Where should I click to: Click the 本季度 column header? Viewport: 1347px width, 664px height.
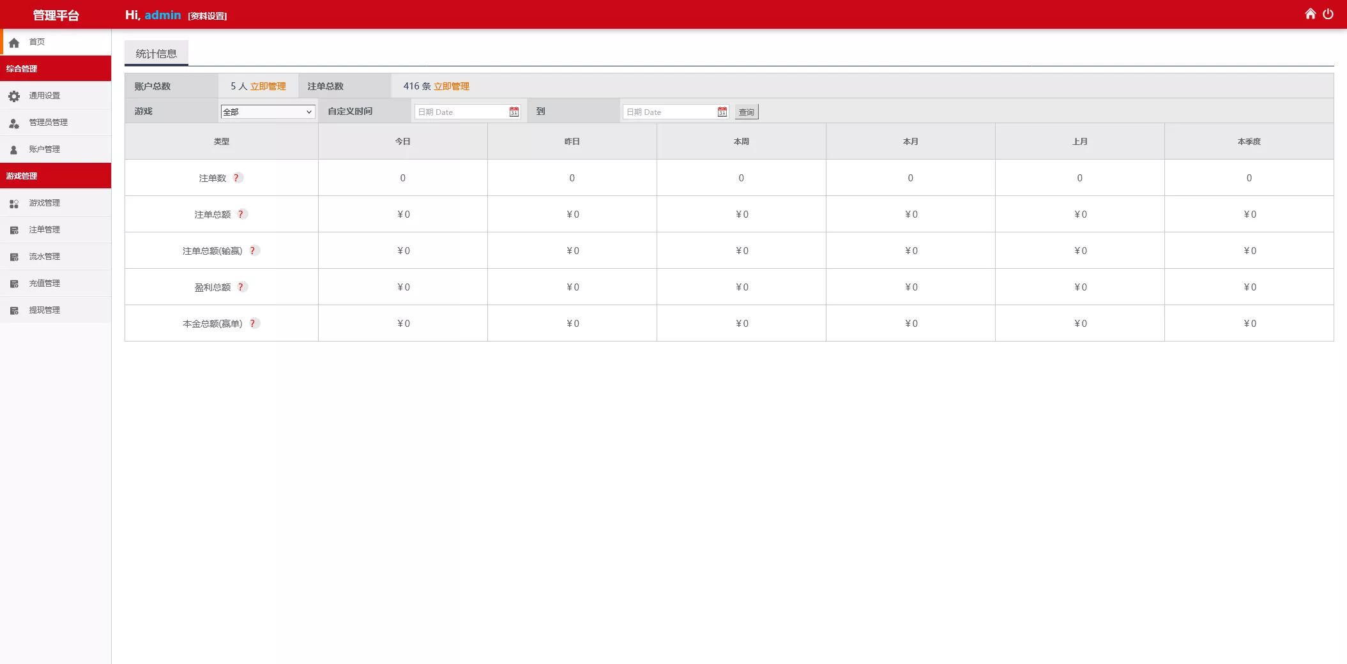[x=1249, y=141]
